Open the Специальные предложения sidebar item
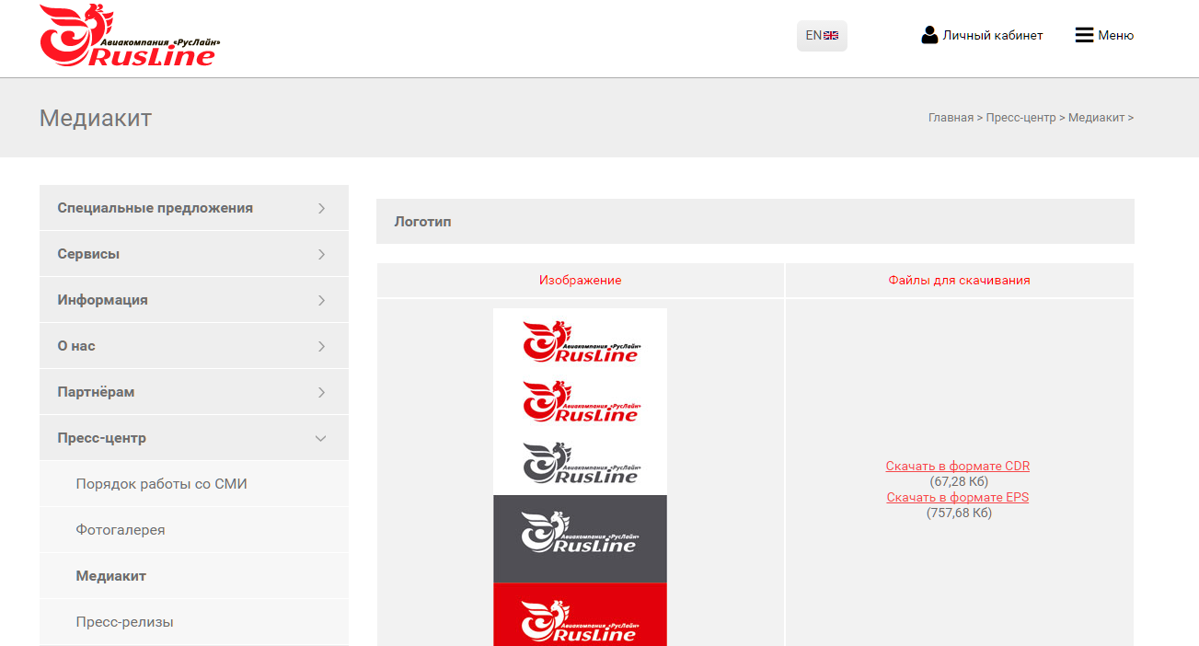 194,208
